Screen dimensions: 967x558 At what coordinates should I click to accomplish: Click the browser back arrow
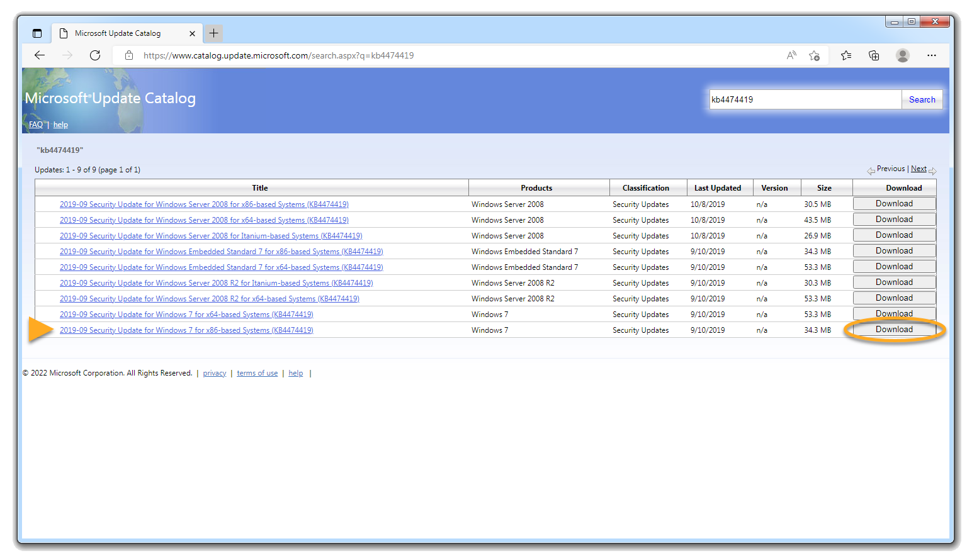(x=40, y=55)
